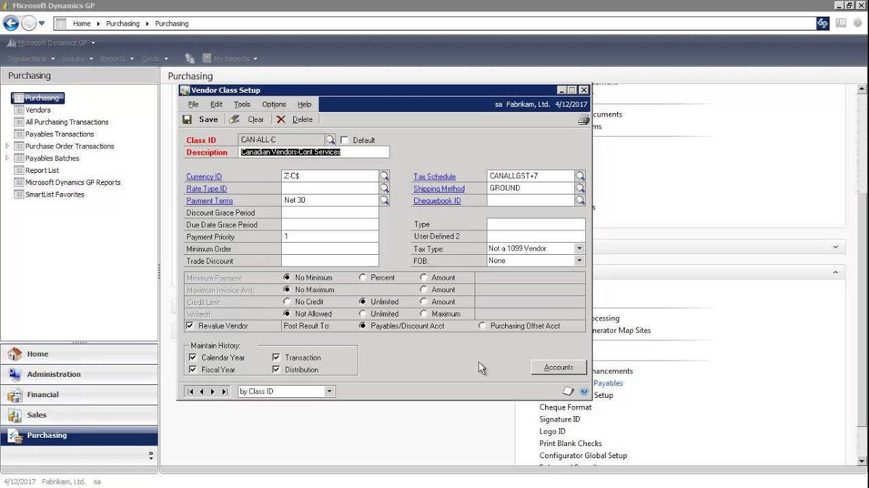Toggle Distribution history checkbox
The height and width of the screenshot is (488, 869).
coord(276,369)
